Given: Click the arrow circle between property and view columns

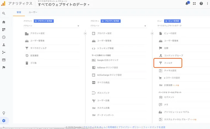Looking at the screenshot, I should tap(152, 34).
